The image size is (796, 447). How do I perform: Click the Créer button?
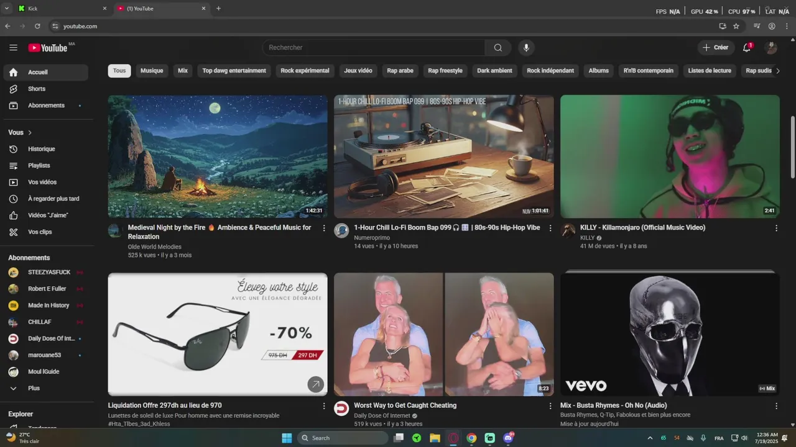pos(716,48)
